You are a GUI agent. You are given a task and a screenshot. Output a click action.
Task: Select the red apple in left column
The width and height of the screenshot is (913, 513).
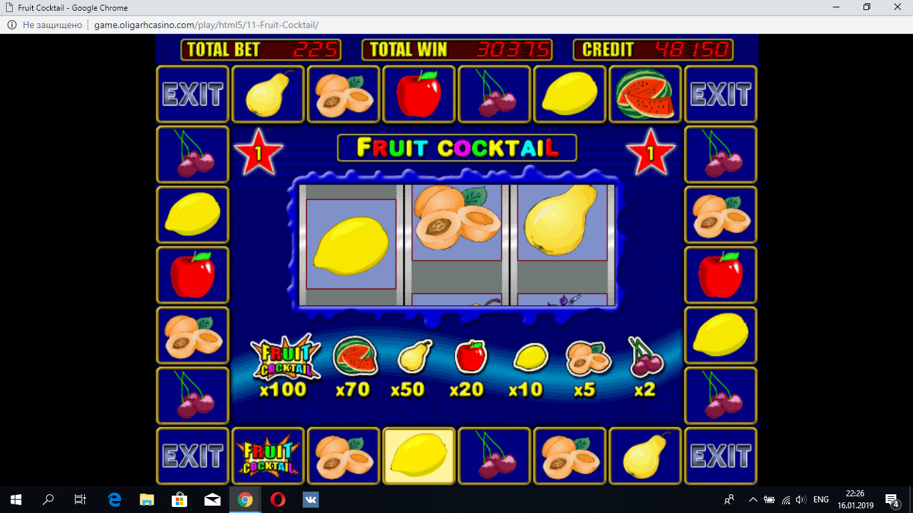point(192,275)
